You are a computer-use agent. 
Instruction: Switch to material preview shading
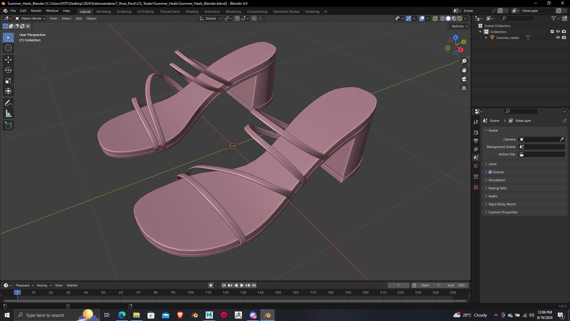(454, 18)
